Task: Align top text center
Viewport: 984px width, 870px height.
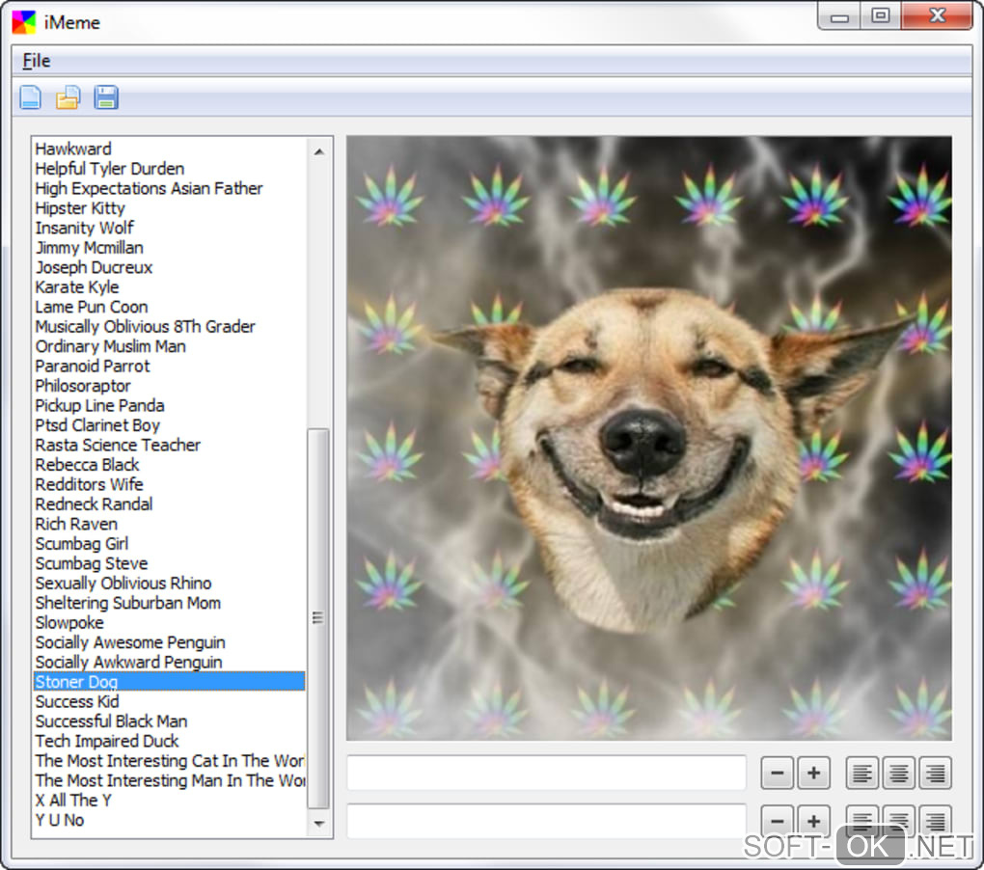Action: (899, 773)
